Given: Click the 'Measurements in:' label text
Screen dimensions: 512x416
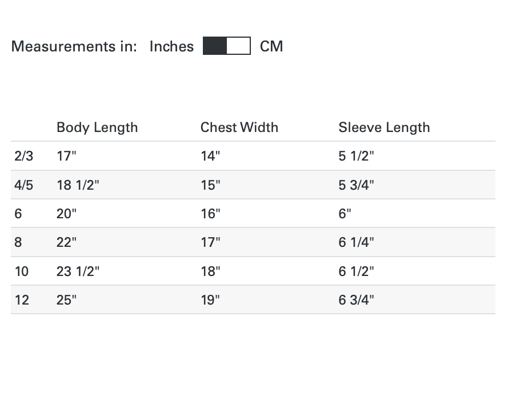Looking at the screenshot, I should 74,46.
